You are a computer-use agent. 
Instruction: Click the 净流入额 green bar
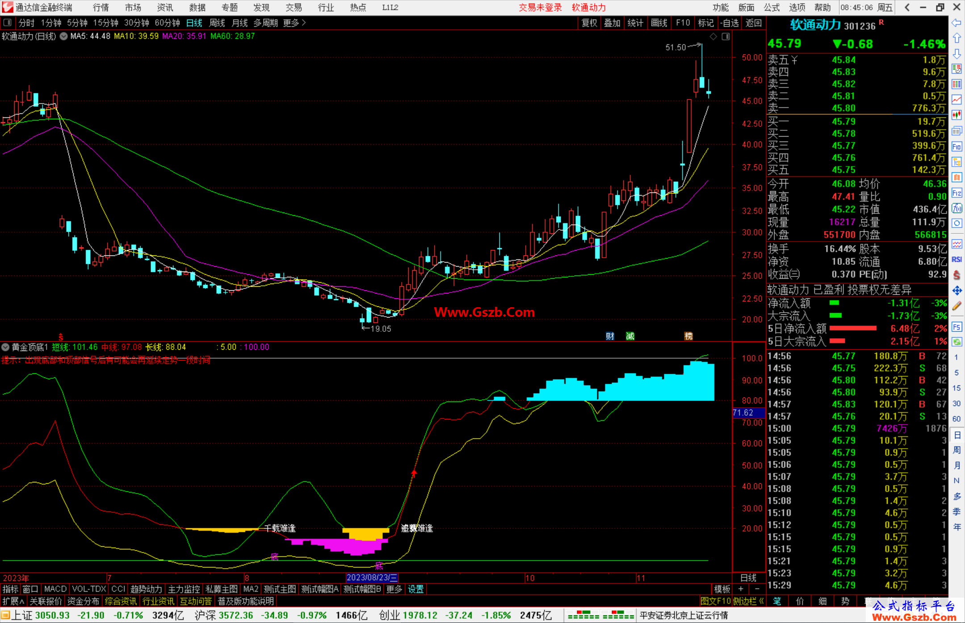click(834, 303)
